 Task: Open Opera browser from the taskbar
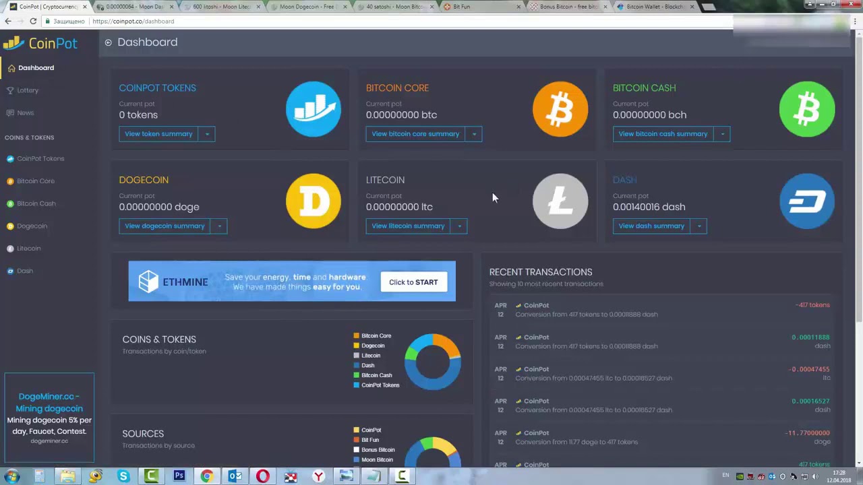[x=263, y=476]
